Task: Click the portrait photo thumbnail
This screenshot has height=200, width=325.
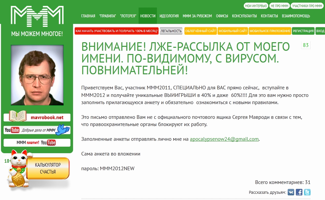Action: 37,75
